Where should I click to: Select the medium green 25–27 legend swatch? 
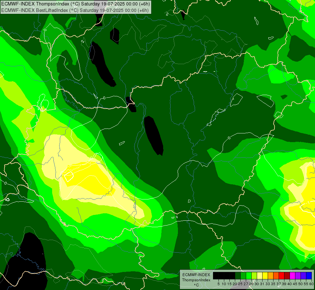243,275
